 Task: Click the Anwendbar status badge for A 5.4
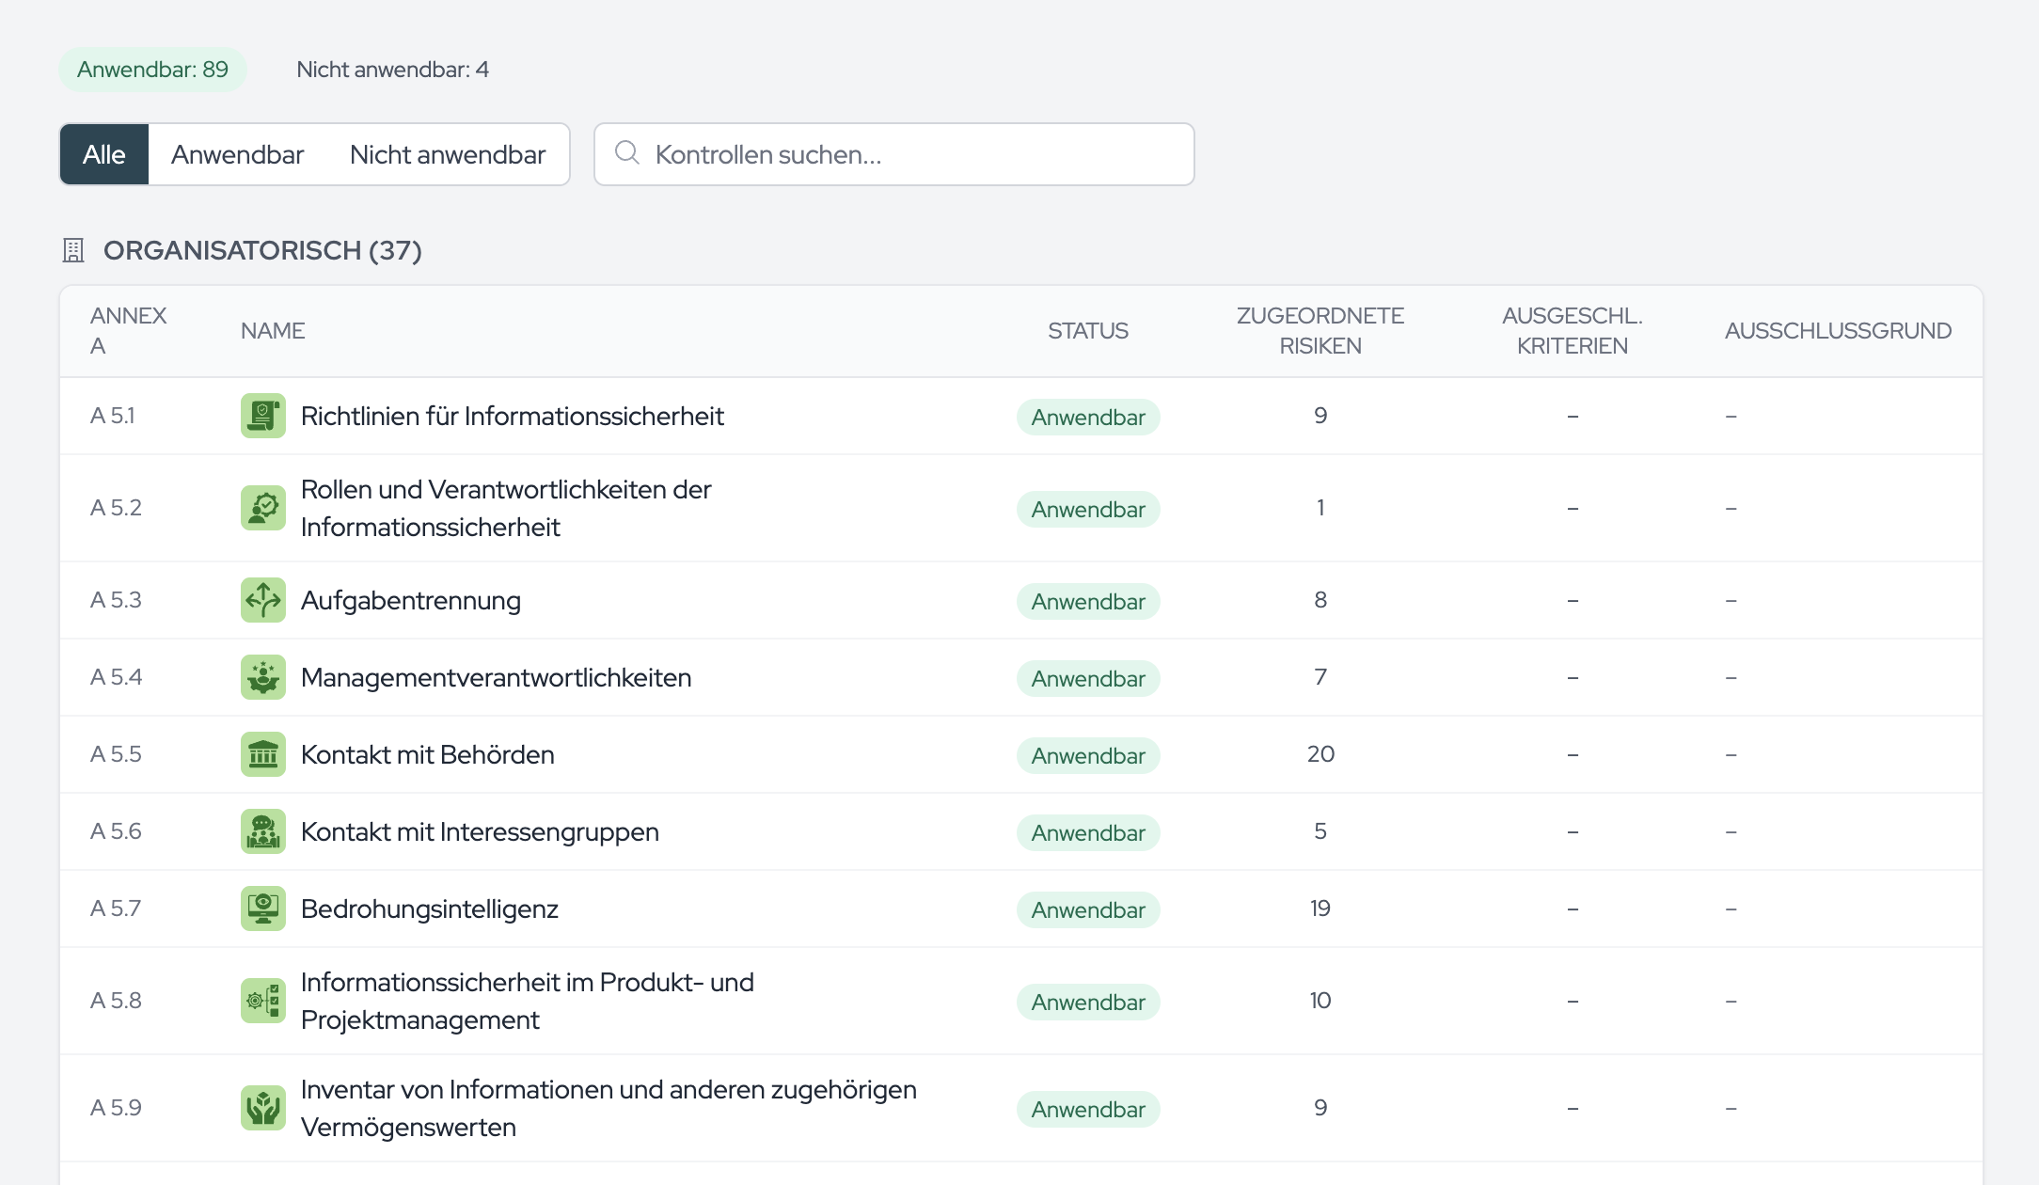pos(1088,678)
